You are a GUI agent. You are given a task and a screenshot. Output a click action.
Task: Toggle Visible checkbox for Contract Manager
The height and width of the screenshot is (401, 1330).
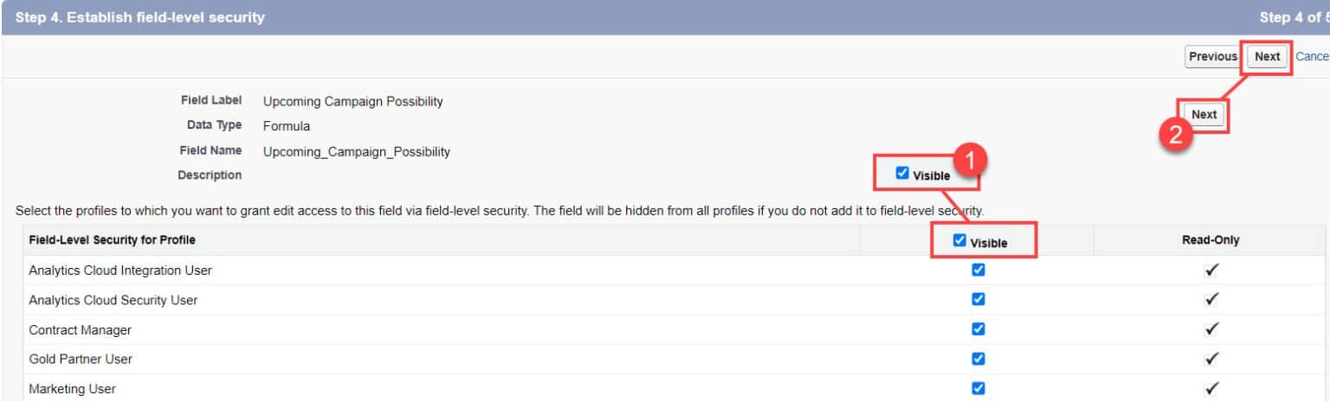(978, 328)
